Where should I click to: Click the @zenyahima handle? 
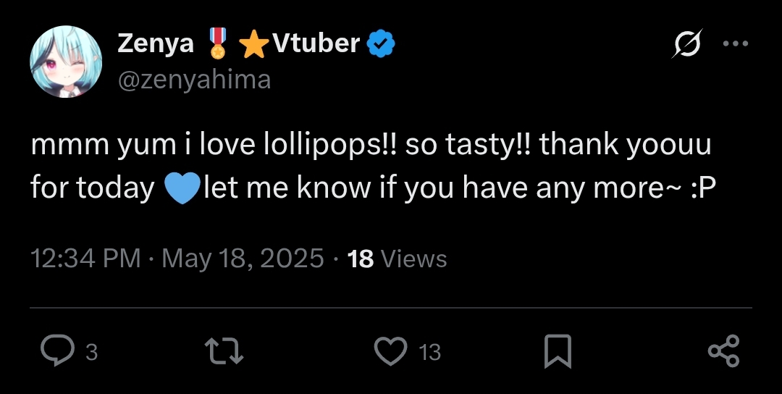tap(194, 79)
